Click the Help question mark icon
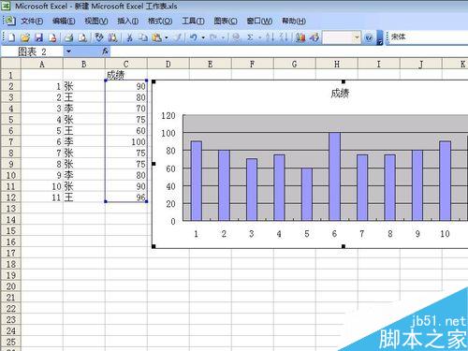This screenshot has width=468, height=351. 369,37
